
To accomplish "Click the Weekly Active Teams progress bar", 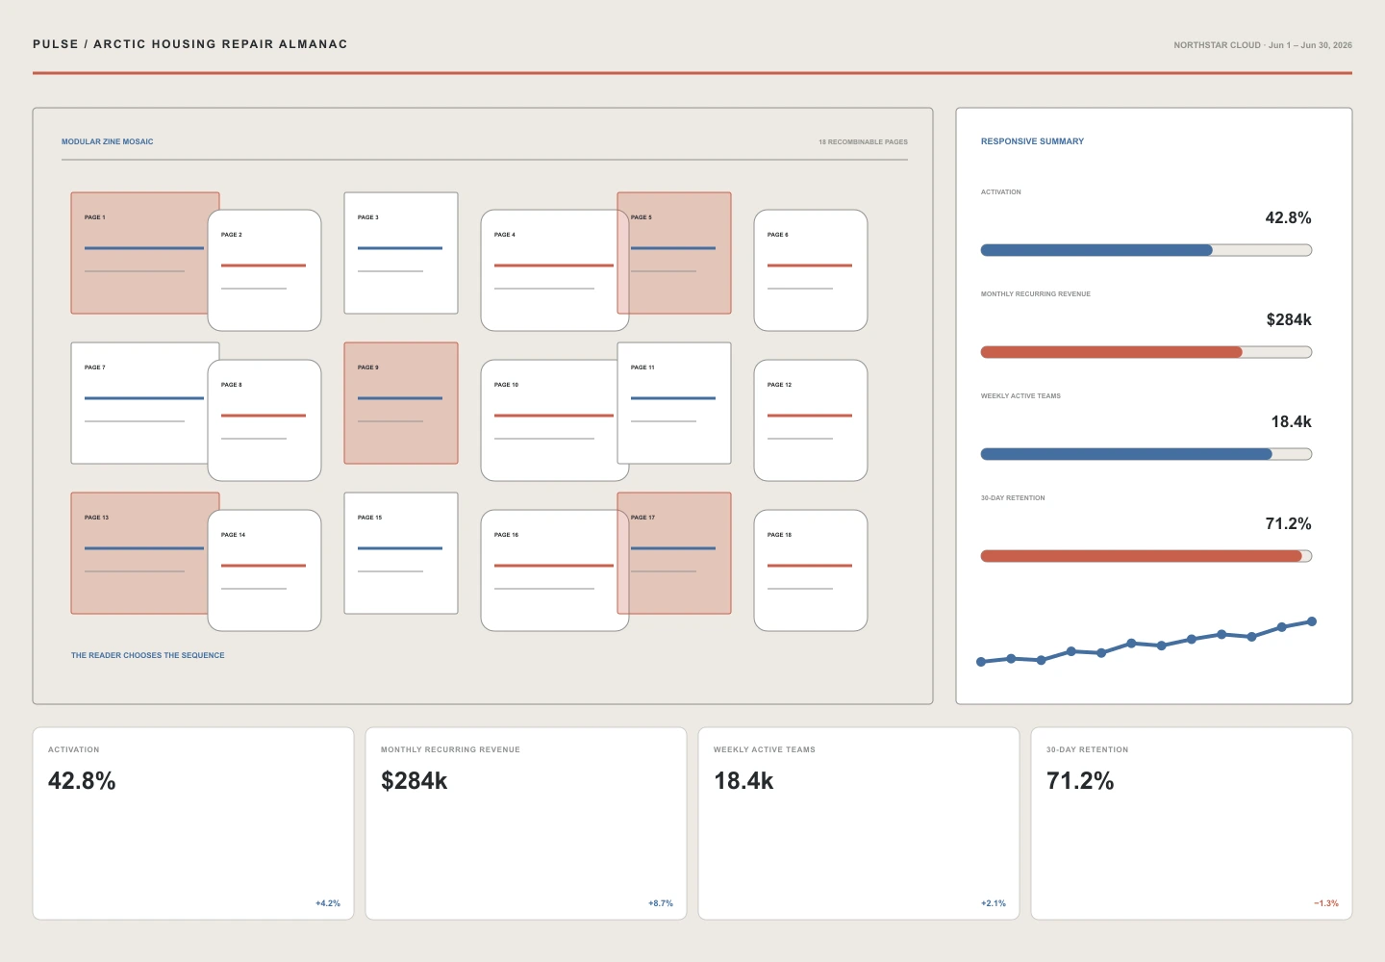I will coord(1146,454).
